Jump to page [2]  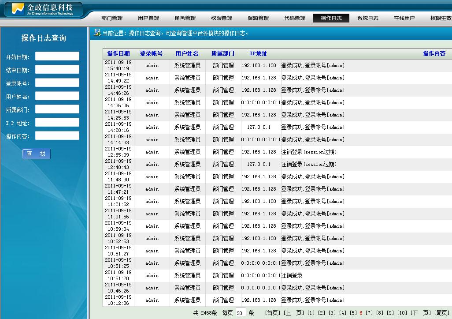pyautogui.click(x=322, y=313)
